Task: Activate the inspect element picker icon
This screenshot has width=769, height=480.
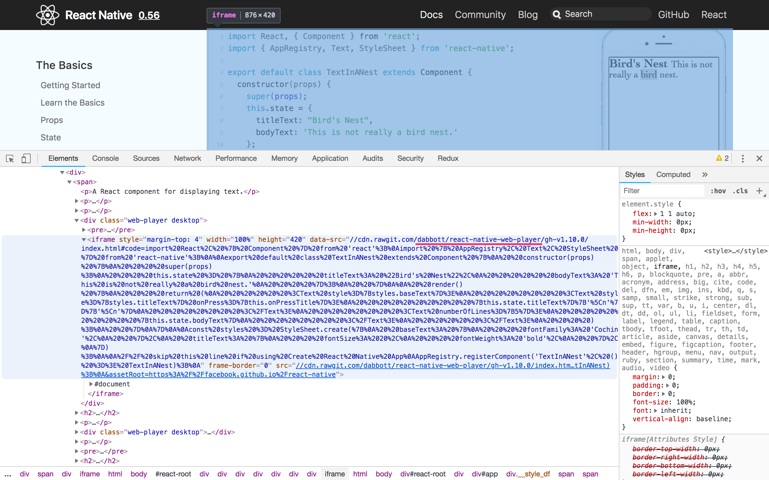Action: click(x=10, y=158)
